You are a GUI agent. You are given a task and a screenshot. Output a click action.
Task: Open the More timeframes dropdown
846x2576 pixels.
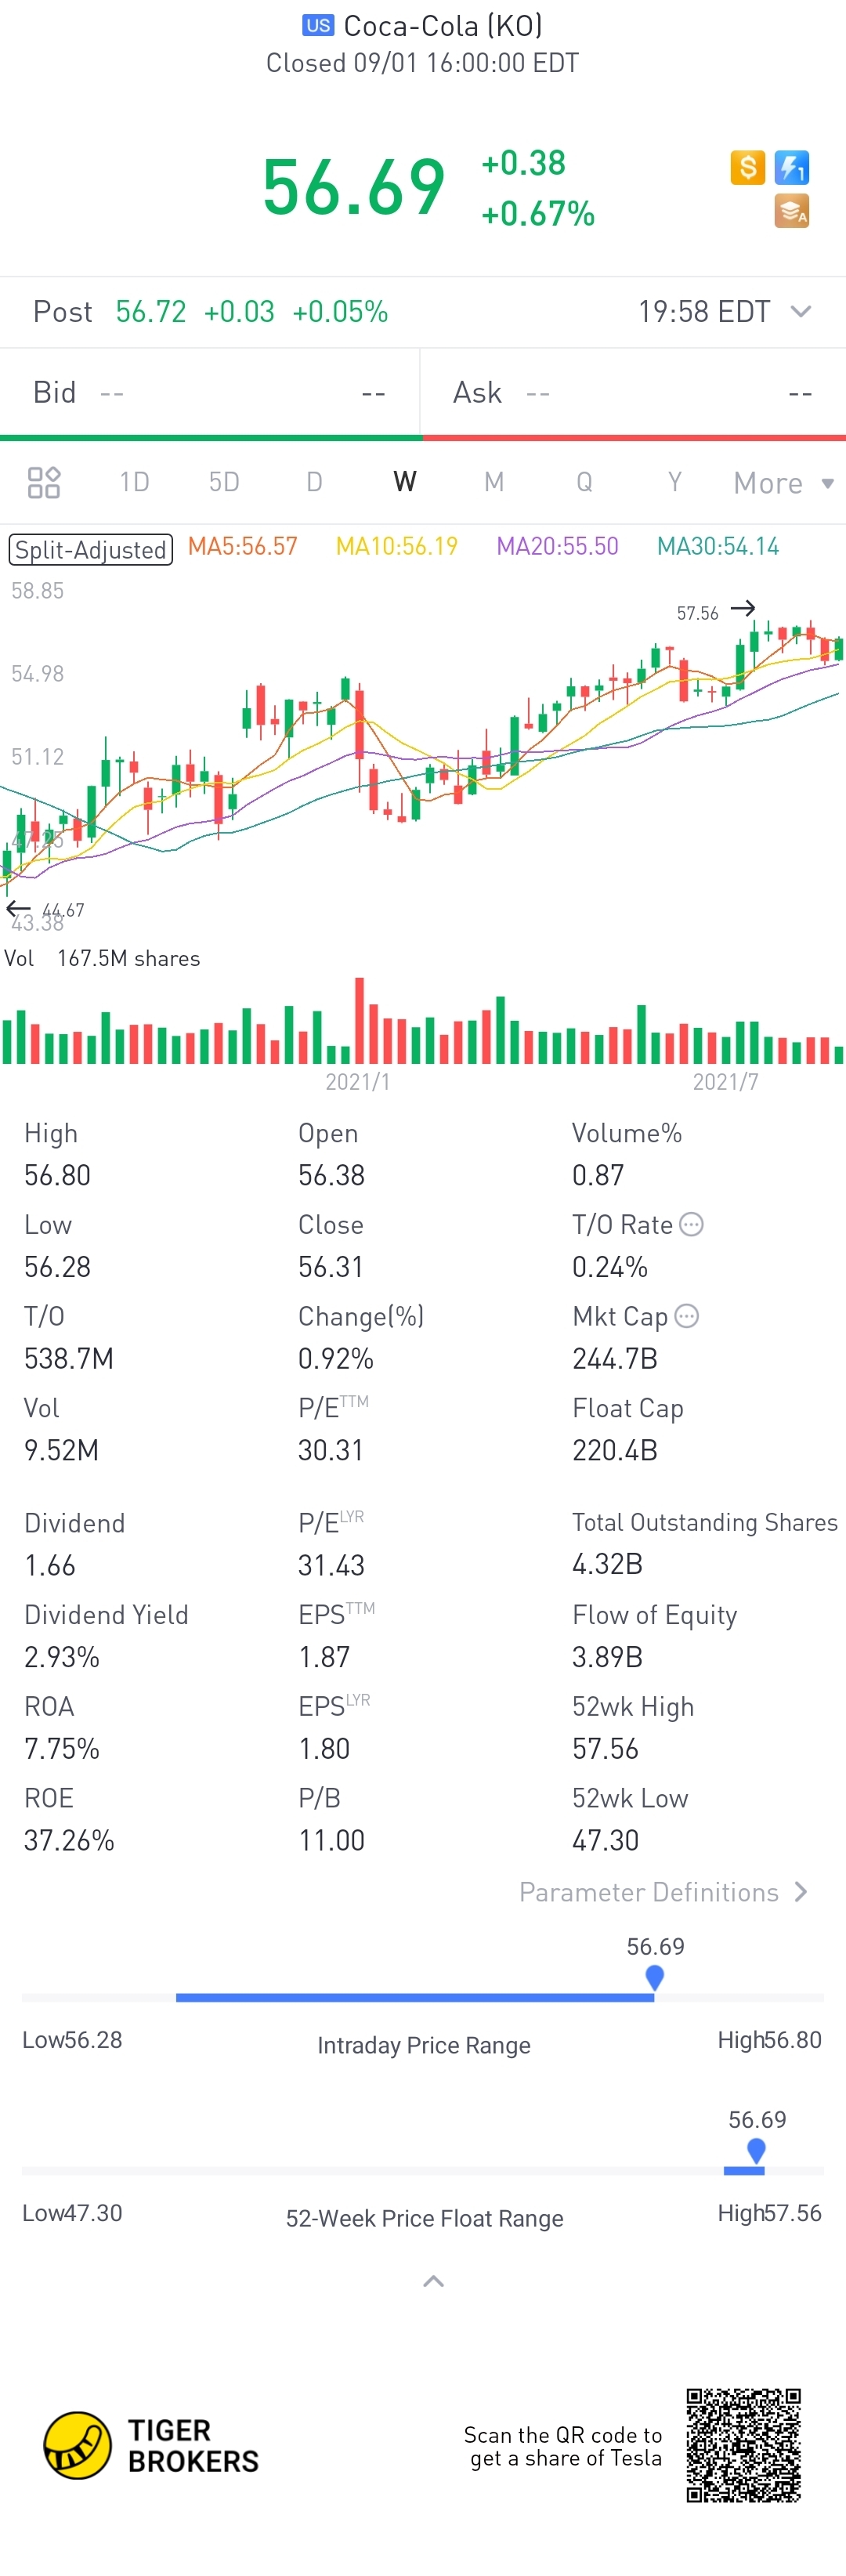(x=783, y=483)
